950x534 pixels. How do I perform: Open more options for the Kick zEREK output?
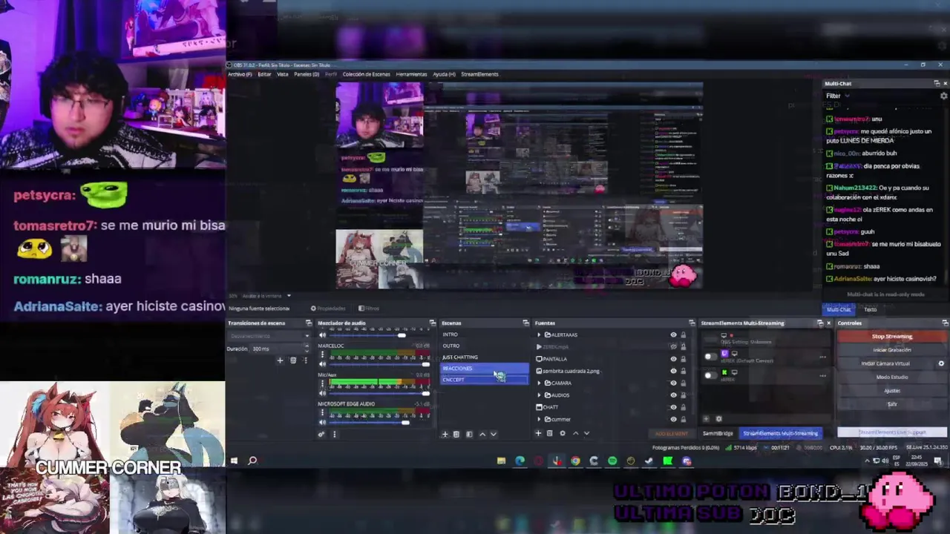822,376
